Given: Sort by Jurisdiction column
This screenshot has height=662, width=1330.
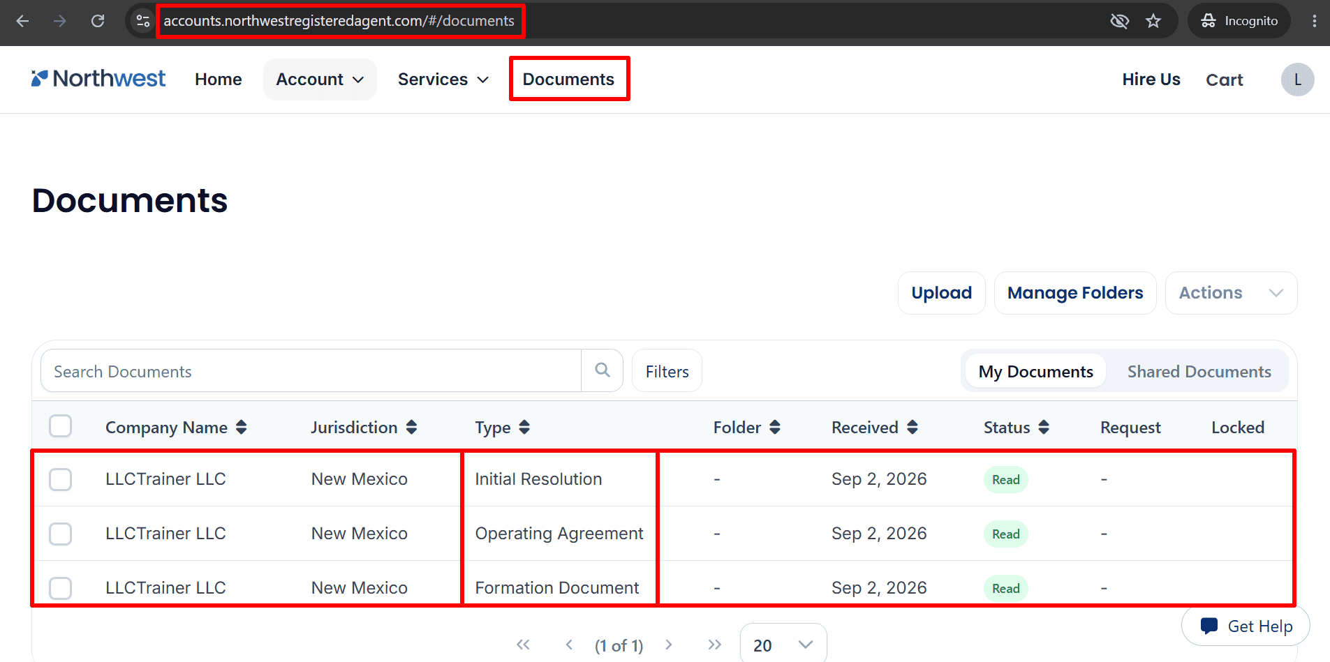Looking at the screenshot, I should (x=412, y=427).
